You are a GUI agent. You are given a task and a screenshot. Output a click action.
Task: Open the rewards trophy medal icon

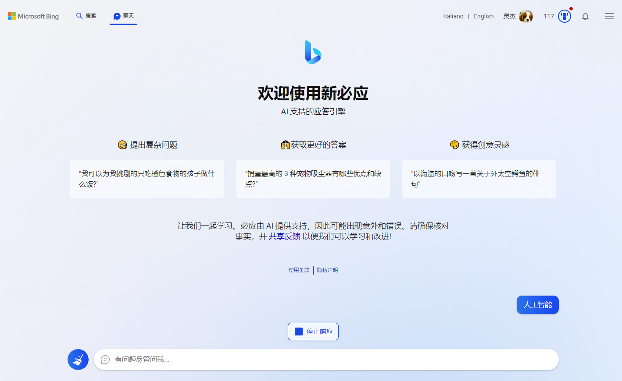click(x=565, y=16)
